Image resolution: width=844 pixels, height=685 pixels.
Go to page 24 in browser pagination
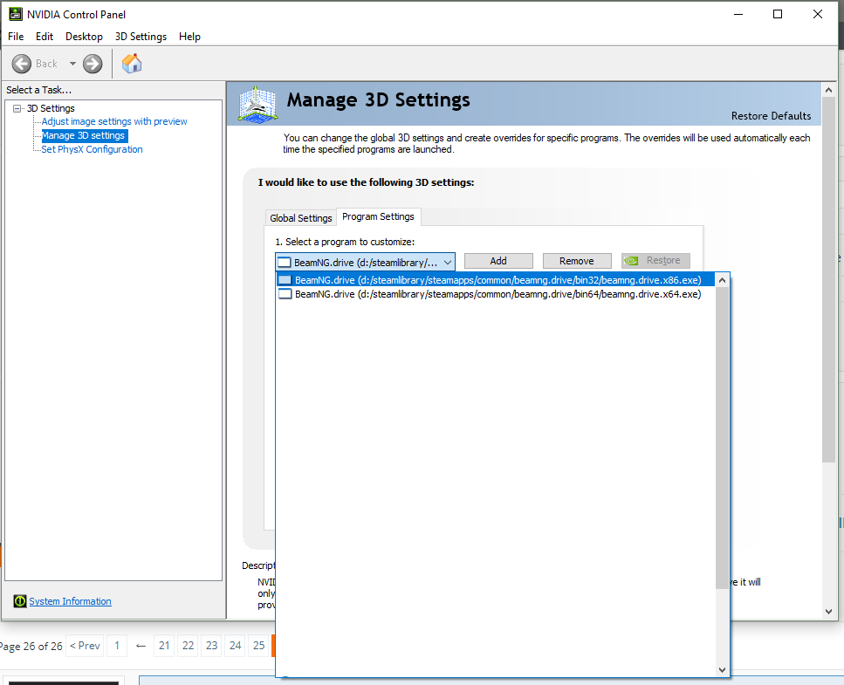pyautogui.click(x=236, y=645)
